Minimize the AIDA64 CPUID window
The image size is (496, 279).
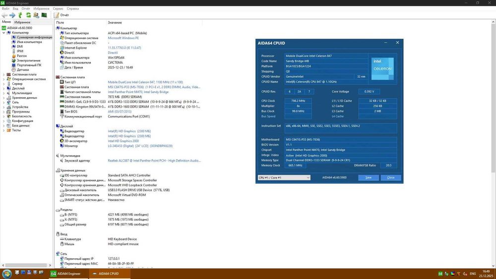pos(385,43)
